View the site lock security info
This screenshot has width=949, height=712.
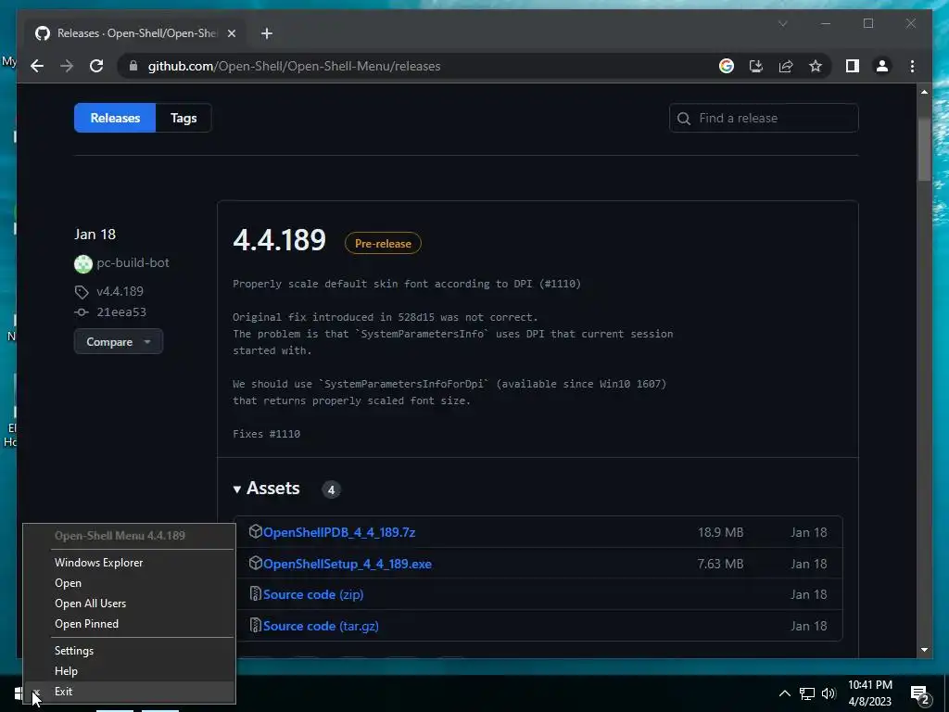tap(133, 66)
